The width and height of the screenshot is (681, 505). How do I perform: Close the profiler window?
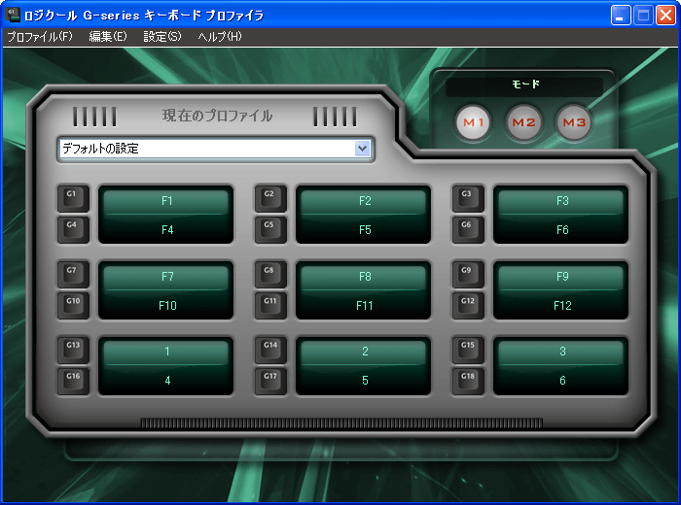tap(665, 16)
